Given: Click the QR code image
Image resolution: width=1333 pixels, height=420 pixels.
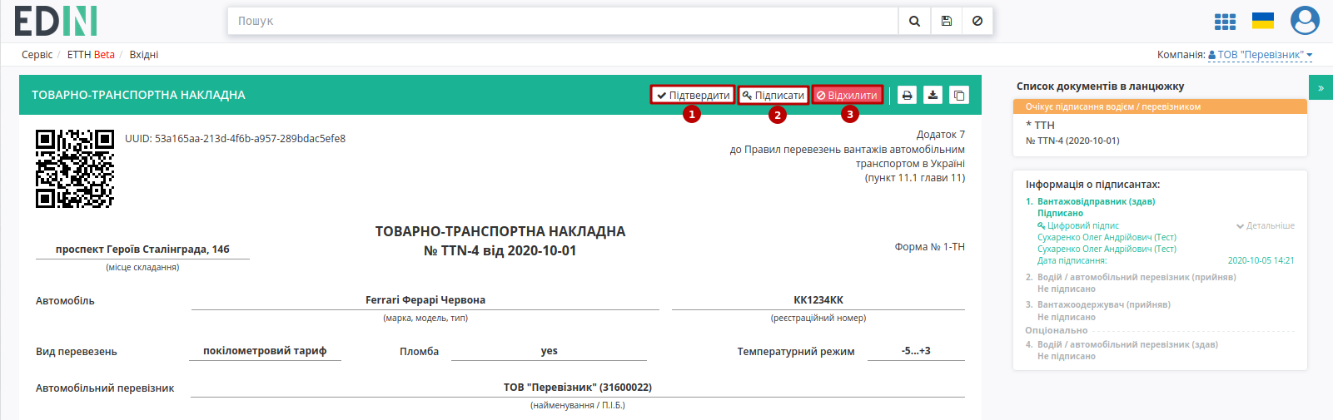Looking at the screenshot, I should (75, 168).
